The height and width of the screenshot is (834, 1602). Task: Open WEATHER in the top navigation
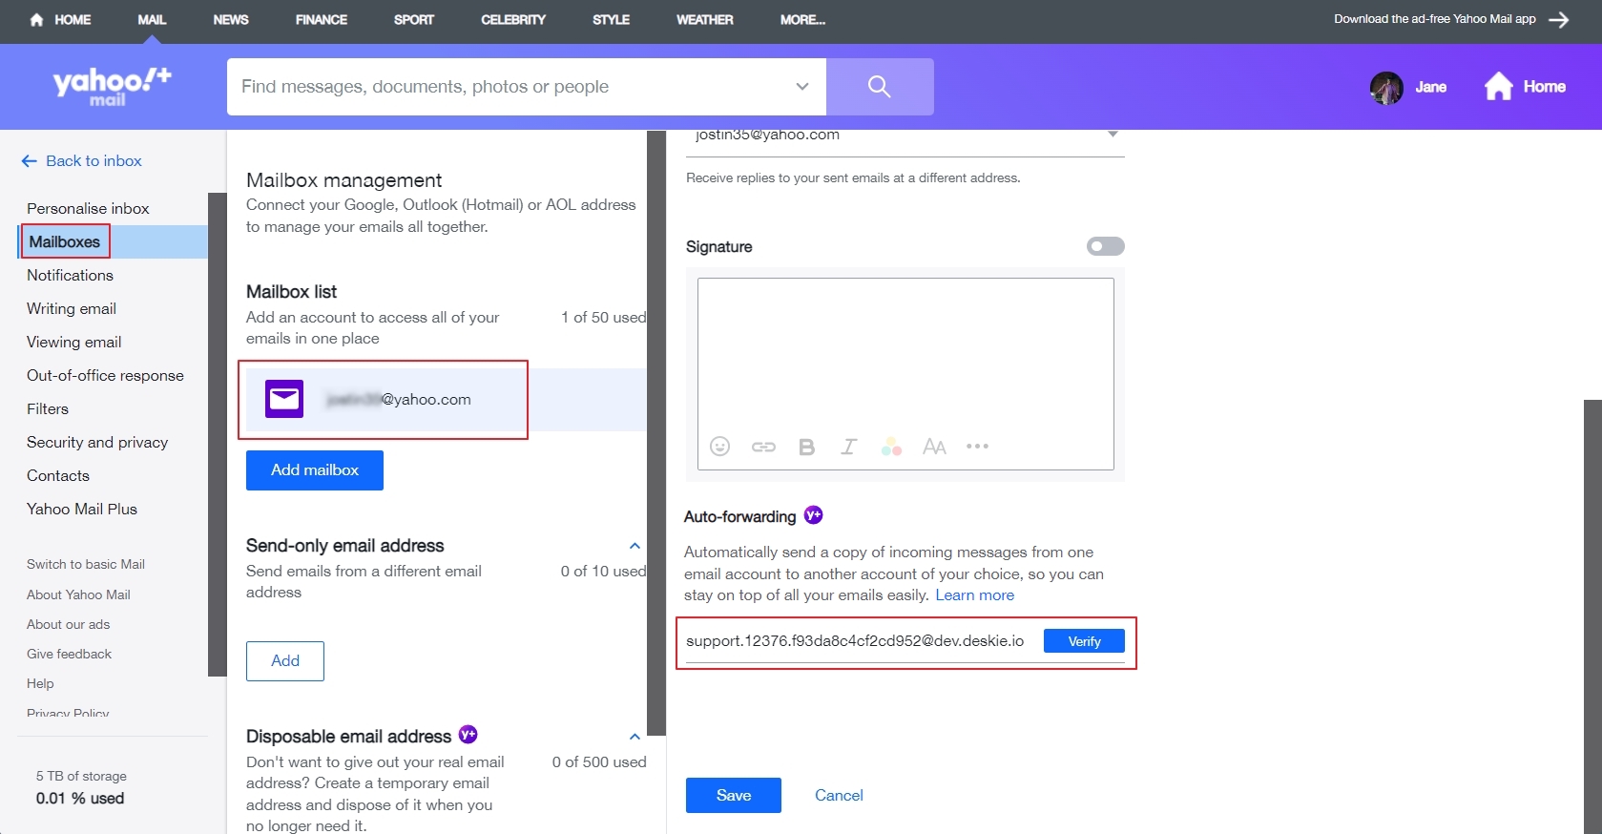705,20
